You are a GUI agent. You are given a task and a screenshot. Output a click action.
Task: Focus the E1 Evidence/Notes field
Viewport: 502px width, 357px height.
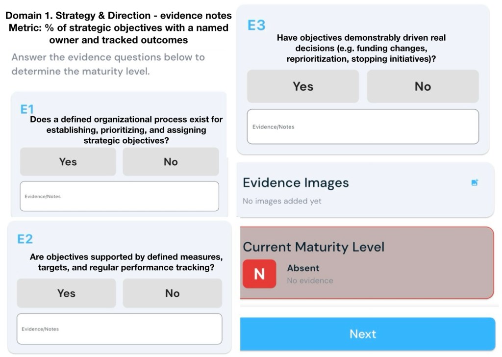(x=119, y=196)
